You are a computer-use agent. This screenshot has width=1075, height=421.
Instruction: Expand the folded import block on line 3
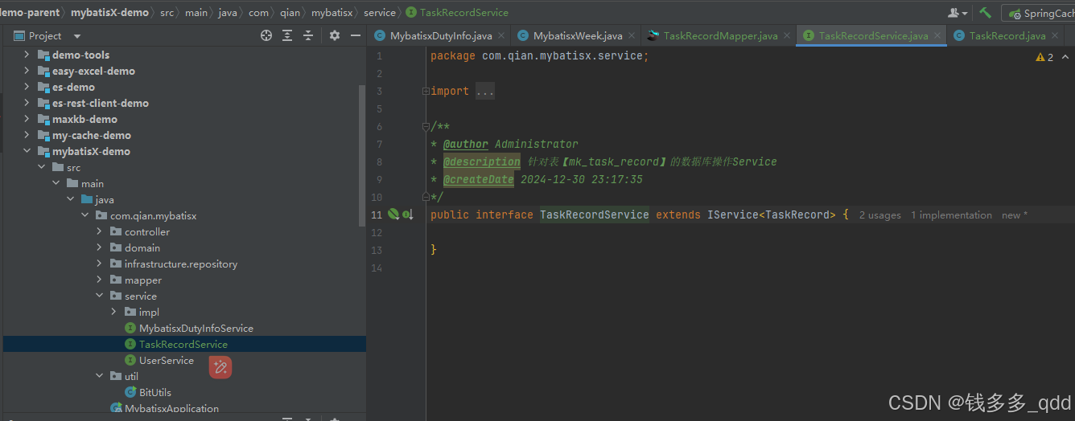426,92
